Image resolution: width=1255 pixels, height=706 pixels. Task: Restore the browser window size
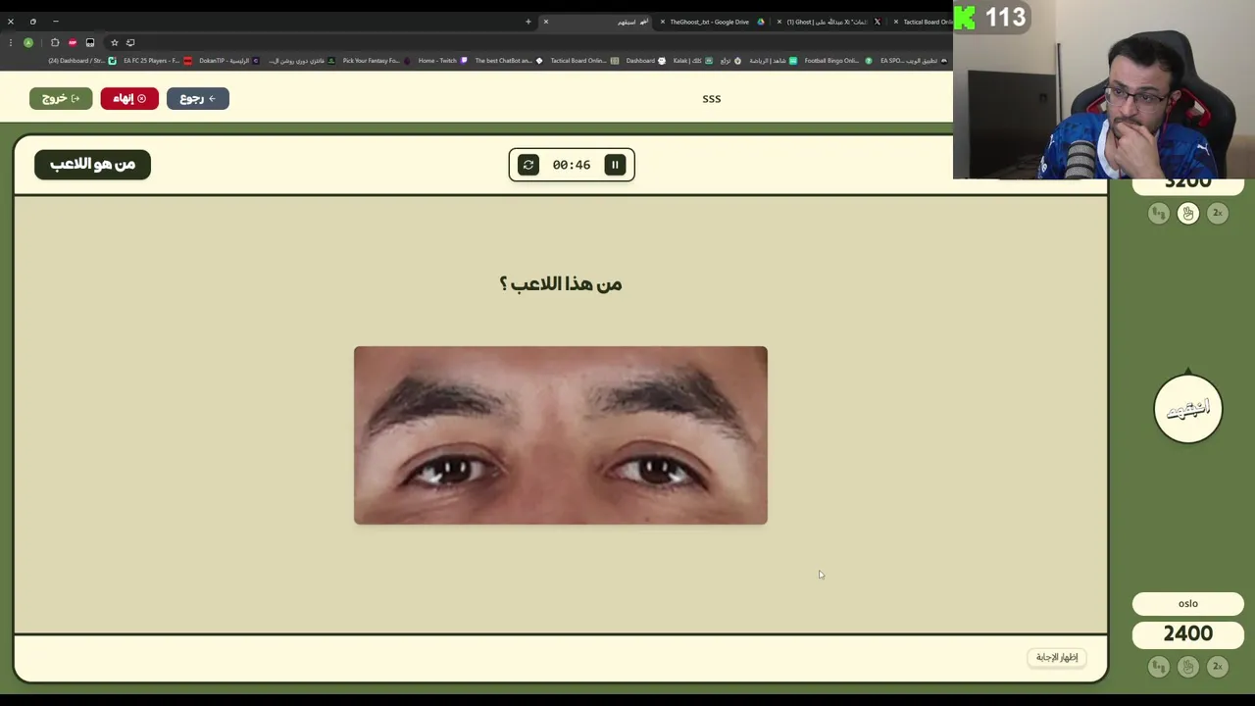point(32,22)
